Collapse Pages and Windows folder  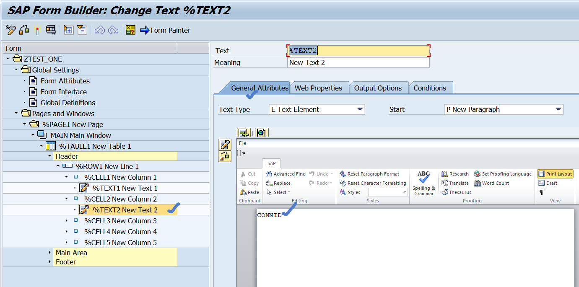16,114
